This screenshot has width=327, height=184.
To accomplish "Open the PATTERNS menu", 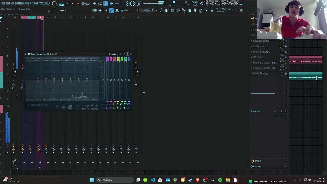I will [x=19, y=4].
